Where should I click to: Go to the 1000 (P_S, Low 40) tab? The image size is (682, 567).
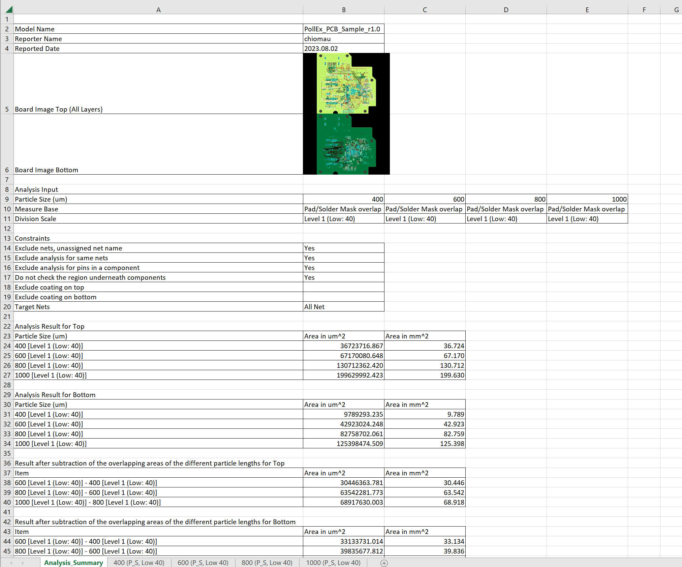[333, 563]
